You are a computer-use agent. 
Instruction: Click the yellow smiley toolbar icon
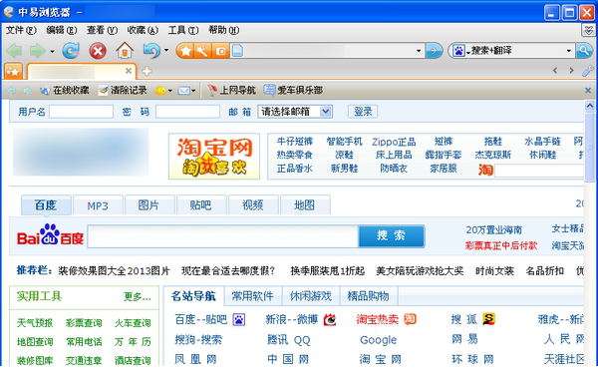(x=160, y=91)
